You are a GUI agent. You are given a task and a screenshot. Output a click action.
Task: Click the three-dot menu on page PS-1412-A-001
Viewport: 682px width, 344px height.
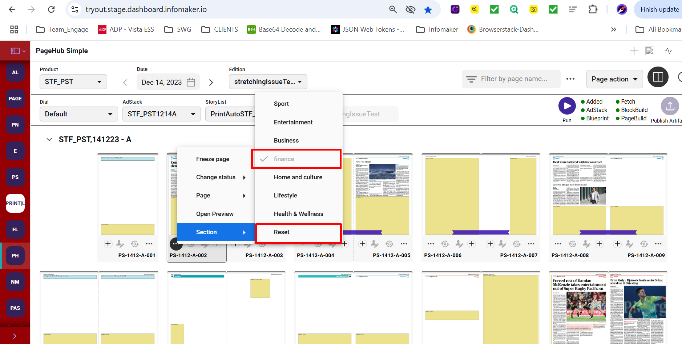[149, 244]
